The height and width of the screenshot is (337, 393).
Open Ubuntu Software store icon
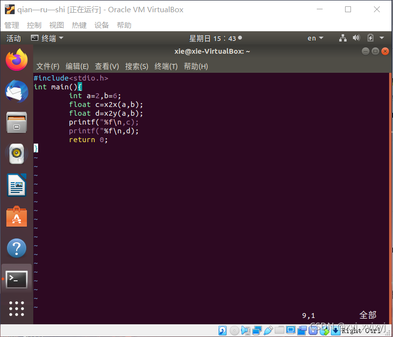click(17, 216)
